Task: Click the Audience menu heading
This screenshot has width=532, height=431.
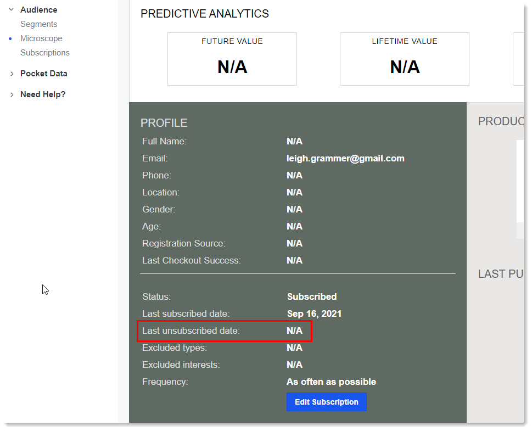Action: pos(38,10)
